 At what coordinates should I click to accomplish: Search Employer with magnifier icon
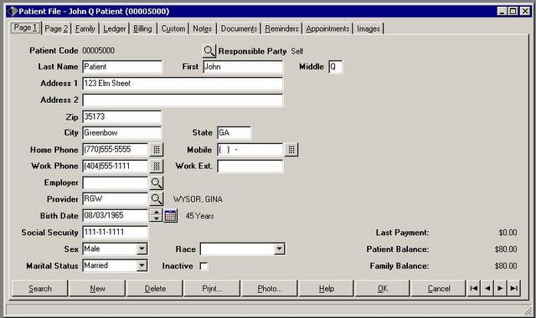click(x=157, y=182)
